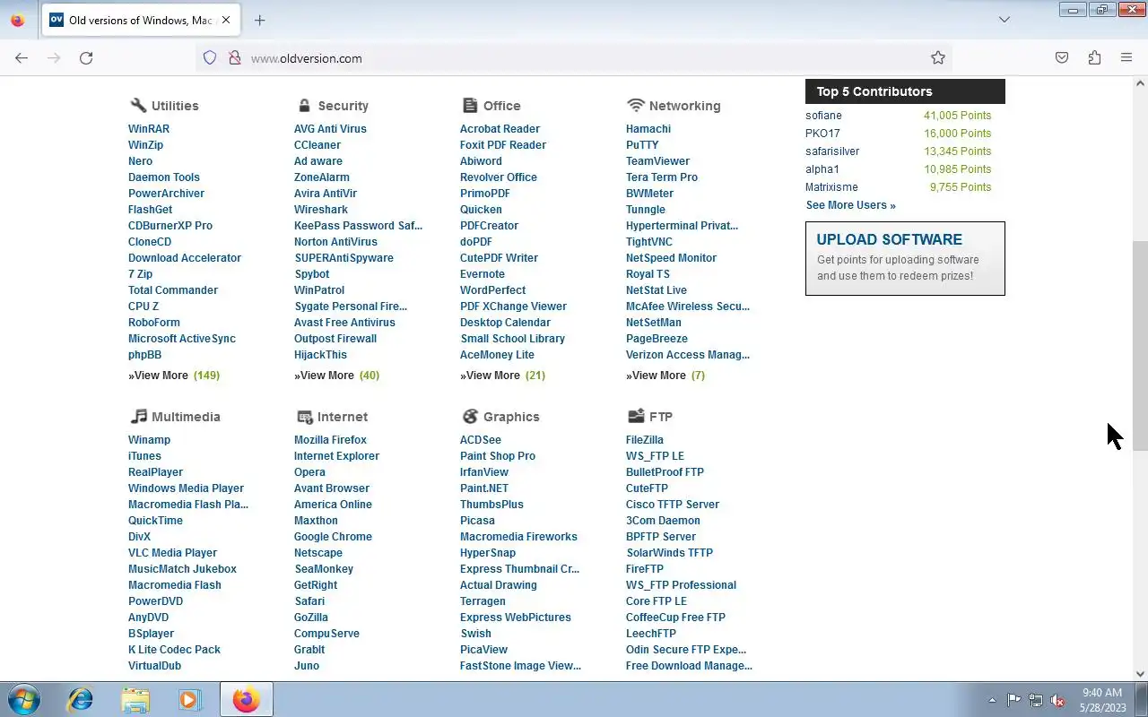Viewport: 1148px width, 717px height.
Task: Click the muted volume tray icon
Action: point(1058,700)
